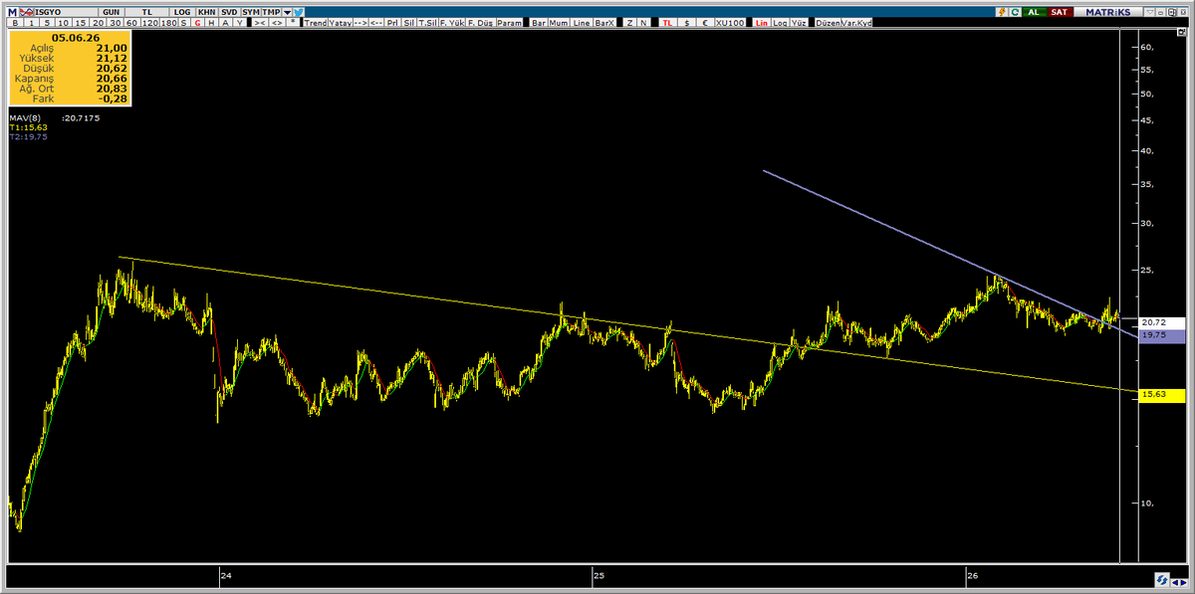Click the Y yearly period button
The width and height of the screenshot is (1195, 594).
point(239,23)
